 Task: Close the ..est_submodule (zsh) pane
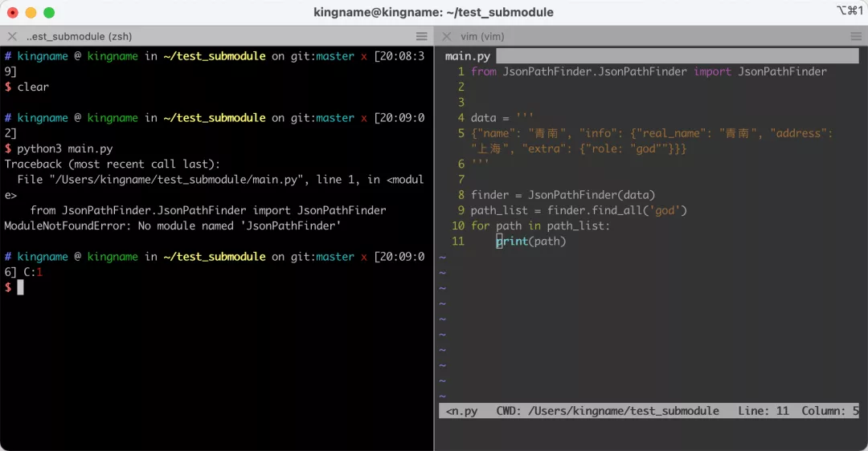[12, 36]
